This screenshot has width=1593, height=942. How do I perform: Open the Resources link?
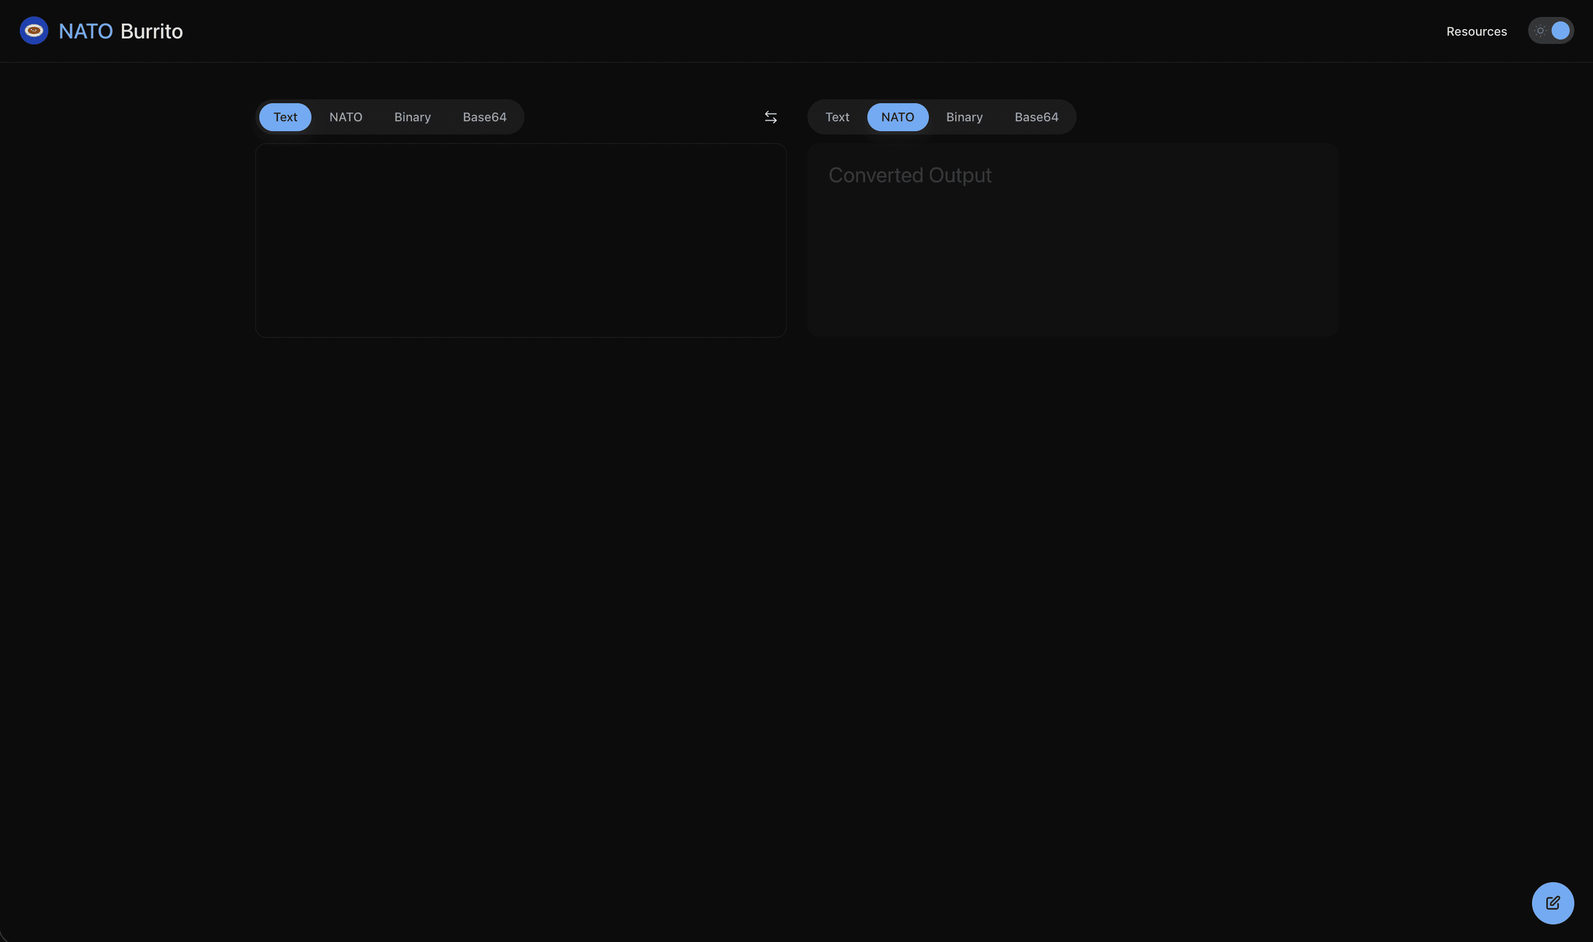pyautogui.click(x=1476, y=31)
